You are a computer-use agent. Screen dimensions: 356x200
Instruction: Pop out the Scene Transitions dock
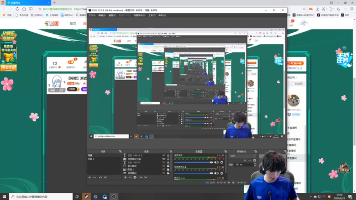[256, 152]
